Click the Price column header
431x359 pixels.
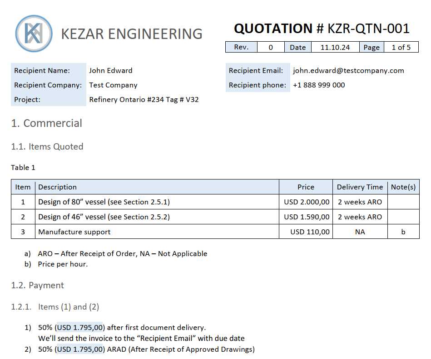pyautogui.click(x=306, y=187)
